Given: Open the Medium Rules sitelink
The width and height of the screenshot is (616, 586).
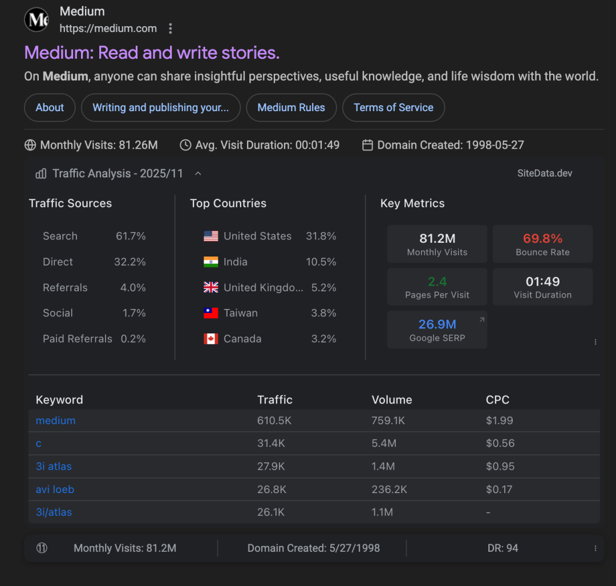Looking at the screenshot, I should (x=291, y=108).
